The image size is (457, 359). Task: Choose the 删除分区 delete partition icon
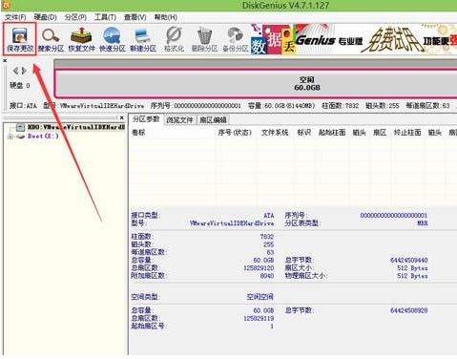pyautogui.click(x=204, y=39)
